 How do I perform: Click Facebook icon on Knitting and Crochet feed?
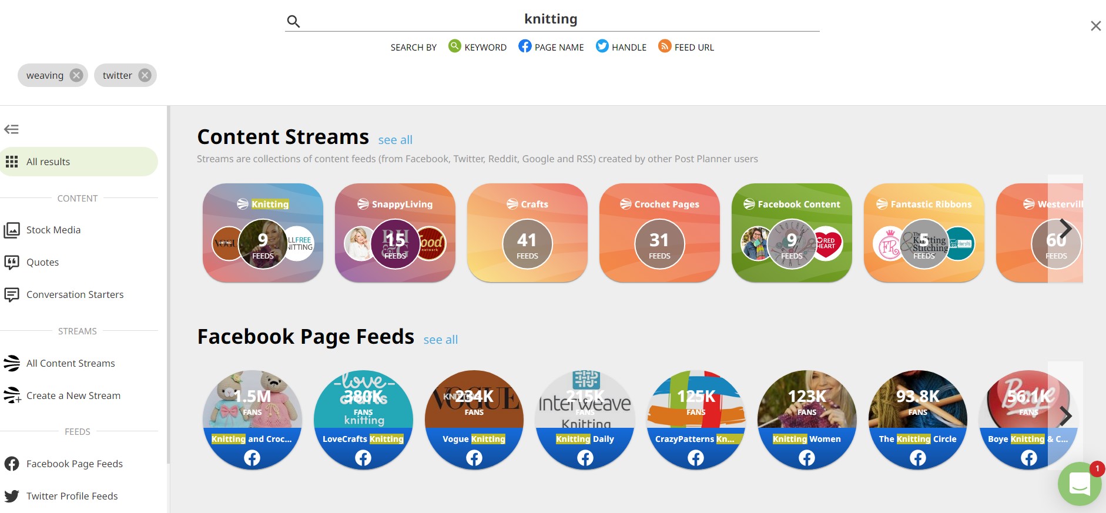coord(252,458)
